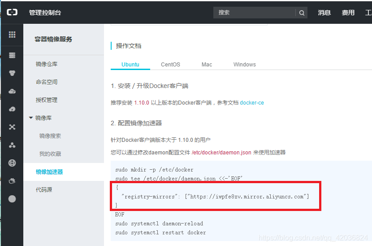
Task: Open the 消息 messages menu
Action: click(324, 13)
